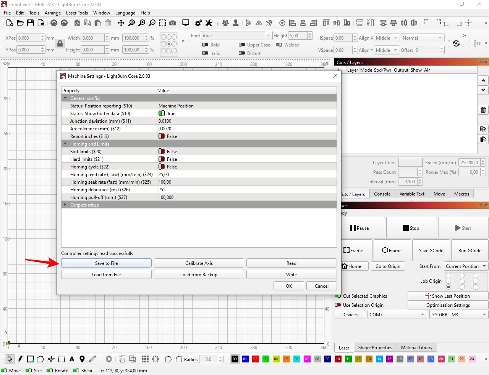Viewport: 489px width, 375px height.
Task: Click the Zoom In magnifier icon
Action: (142, 23)
